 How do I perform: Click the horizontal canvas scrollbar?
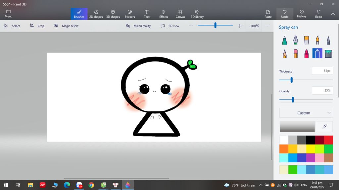pyautogui.click(x=116, y=178)
